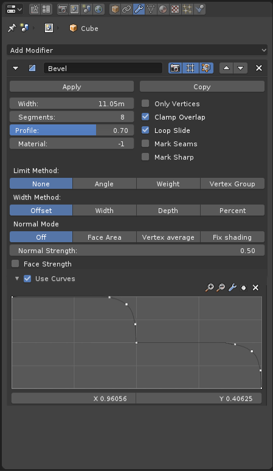
Task: Click the Cube object breadcrumb
Action: 84,29
